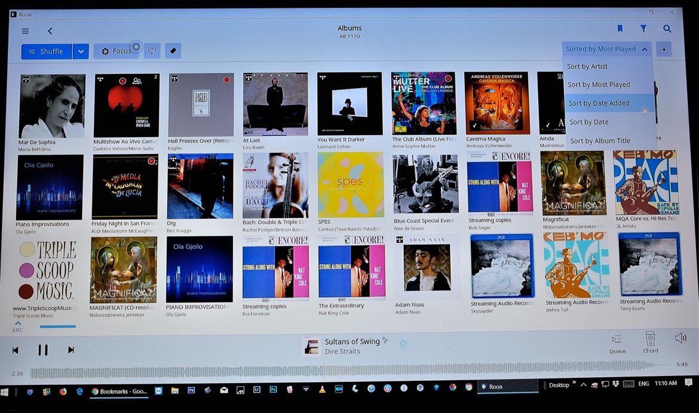699x413 pixels.
Task: Open Firefox from the taskbar
Action: point(63,392)
